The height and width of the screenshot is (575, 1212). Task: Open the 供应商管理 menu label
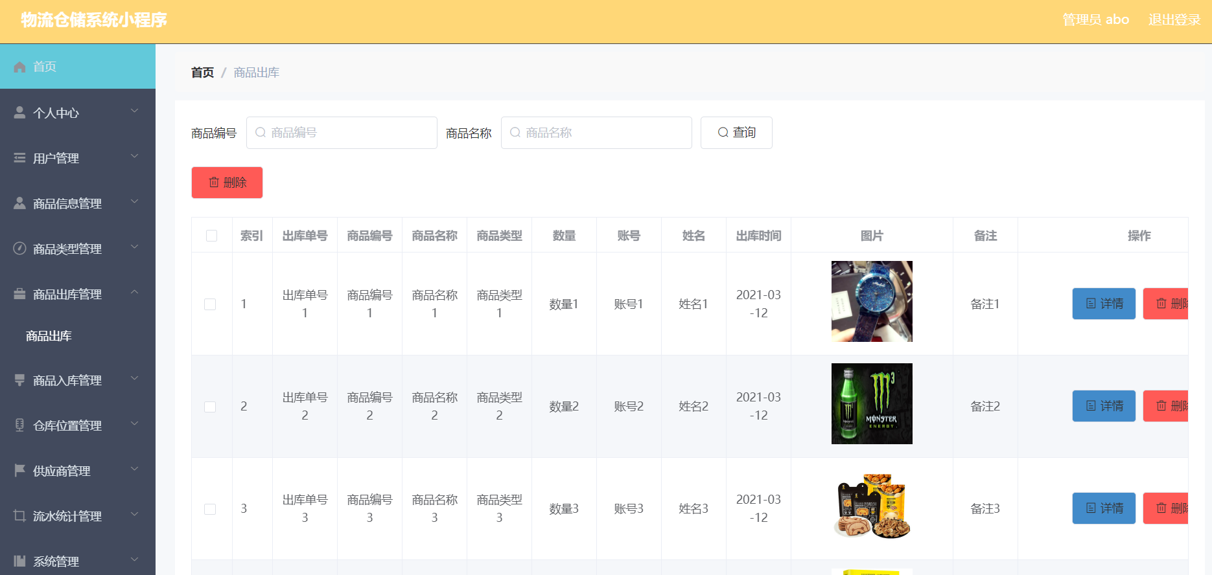click(x=62, y=471)
